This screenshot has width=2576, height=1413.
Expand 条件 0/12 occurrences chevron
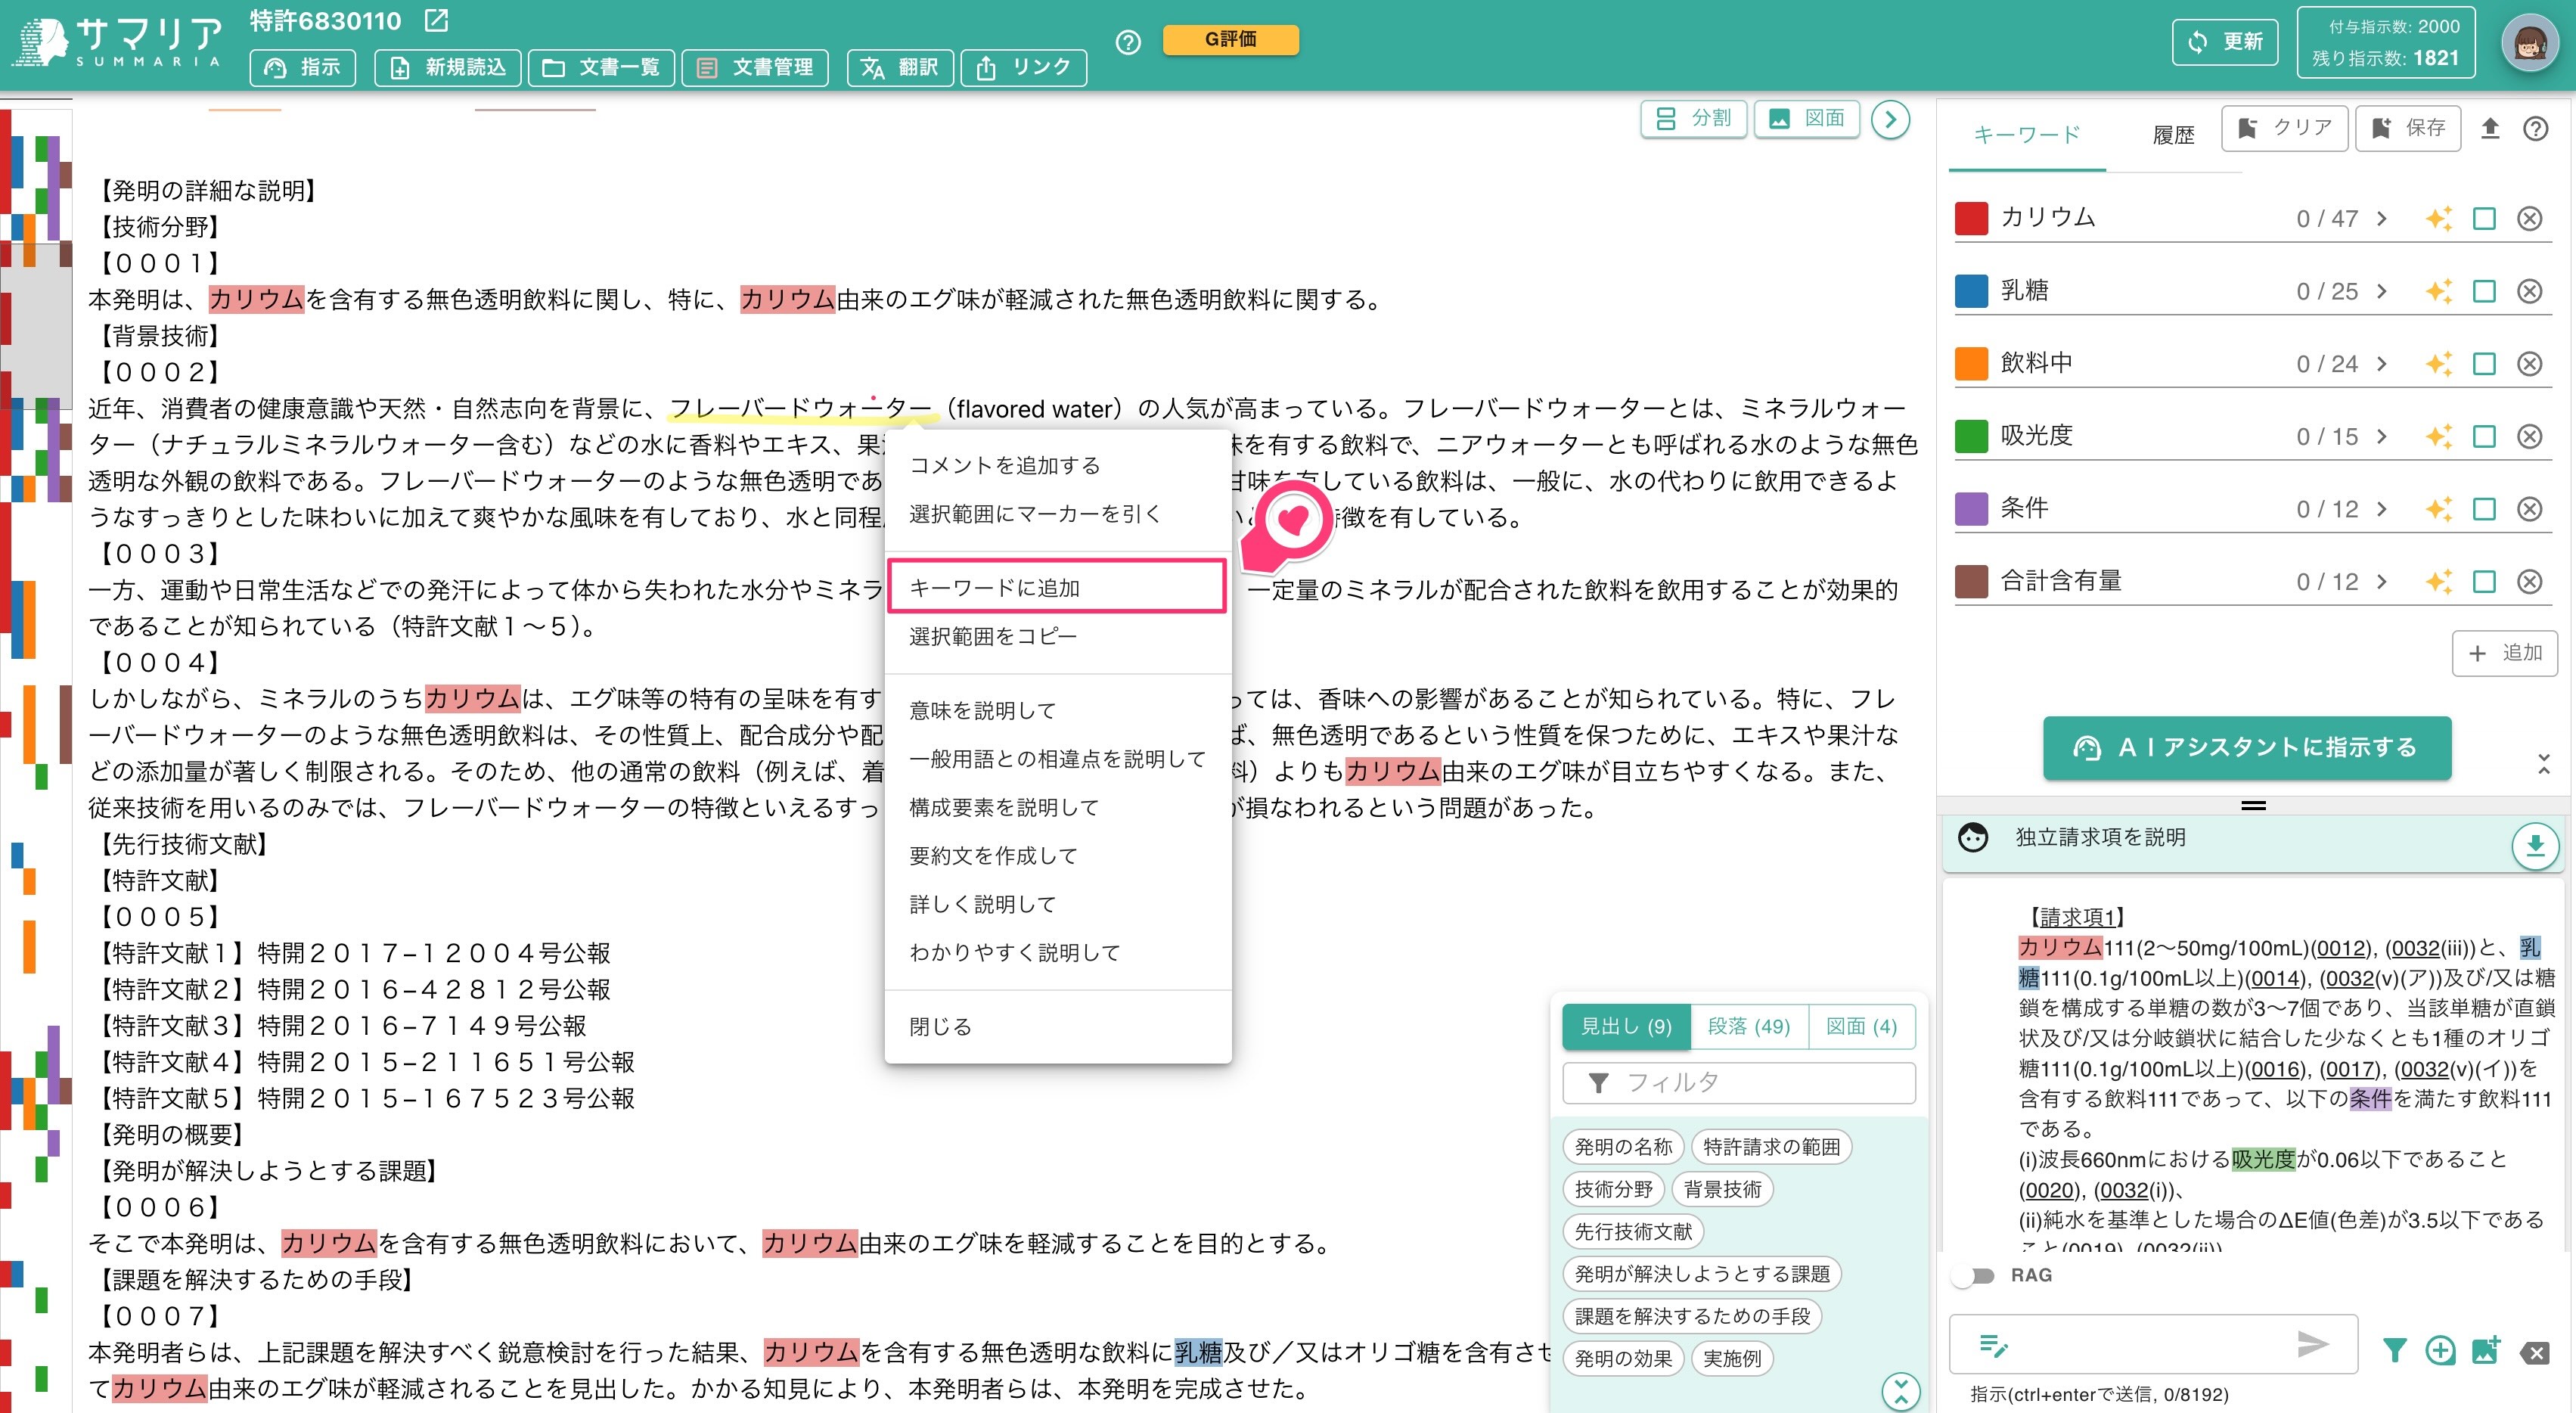pos(2382,509)
